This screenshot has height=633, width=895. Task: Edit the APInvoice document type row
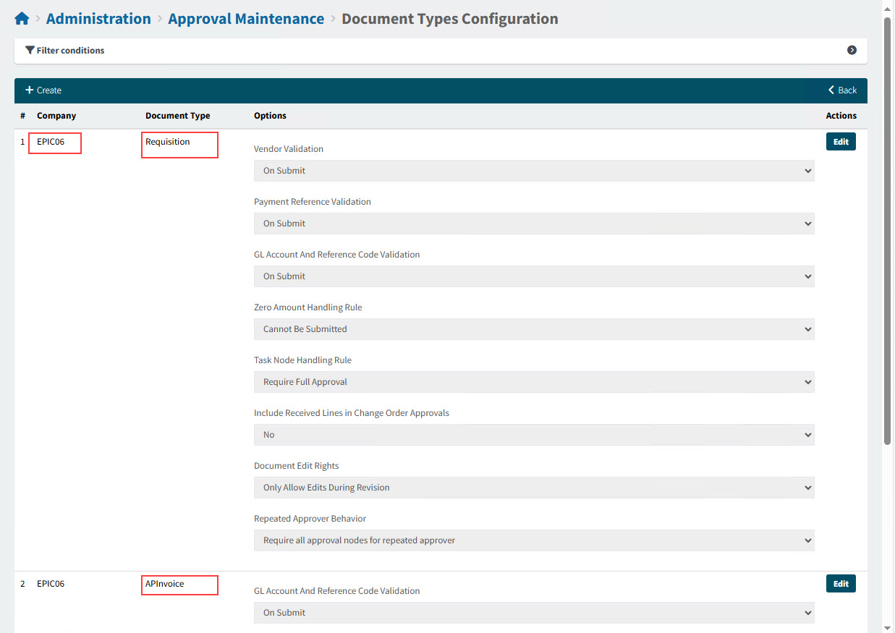pyautogui.click(x=840, y=584)
